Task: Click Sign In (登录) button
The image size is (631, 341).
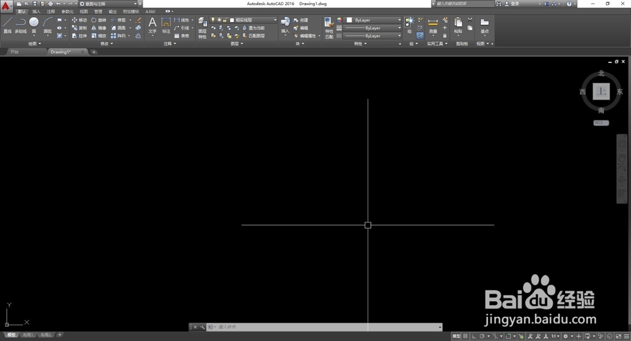Action: click(x=512, y=4)
